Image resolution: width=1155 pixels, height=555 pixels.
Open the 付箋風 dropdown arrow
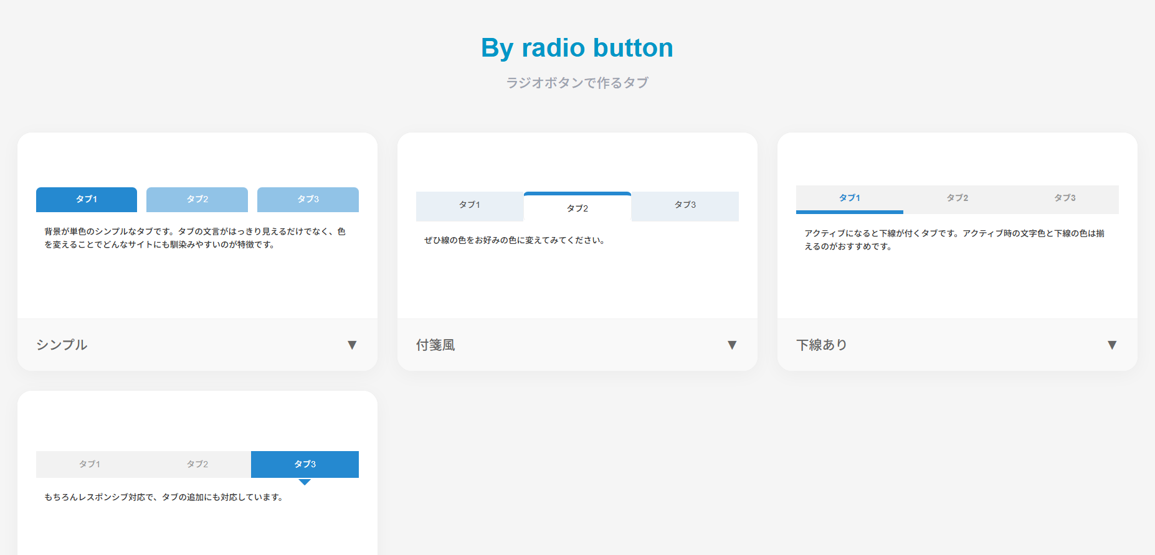pos(733,345)
